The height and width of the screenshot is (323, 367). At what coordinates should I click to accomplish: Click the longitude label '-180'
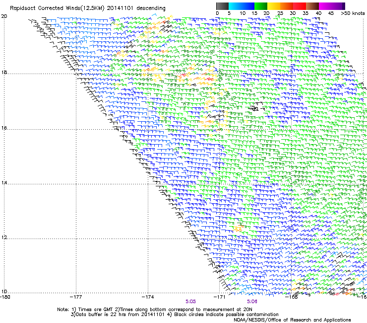(x=5, y=297)
